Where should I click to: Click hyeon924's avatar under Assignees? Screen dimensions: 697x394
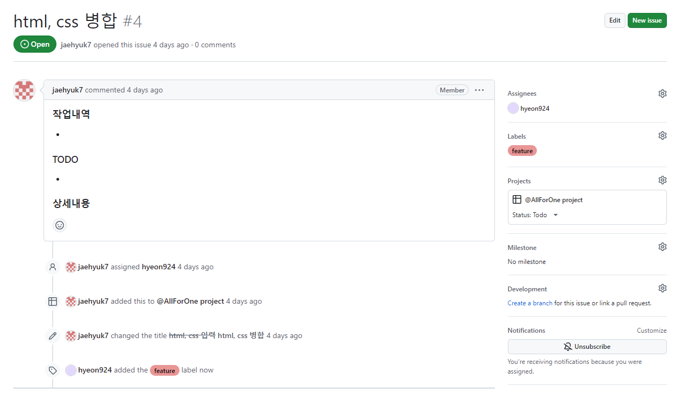[x=513, y=108]
